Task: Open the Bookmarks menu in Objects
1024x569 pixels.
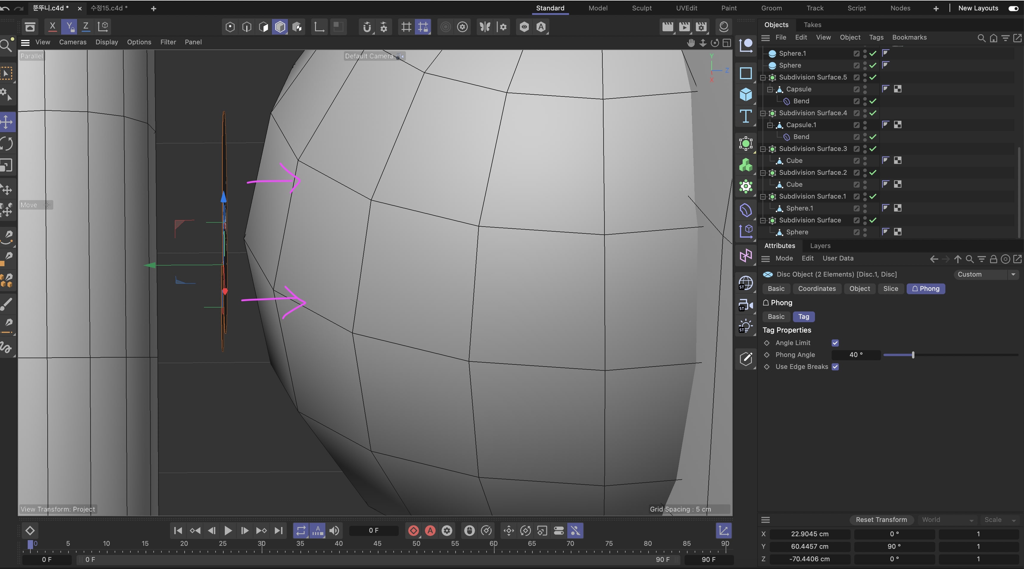Action: [909, 38]
